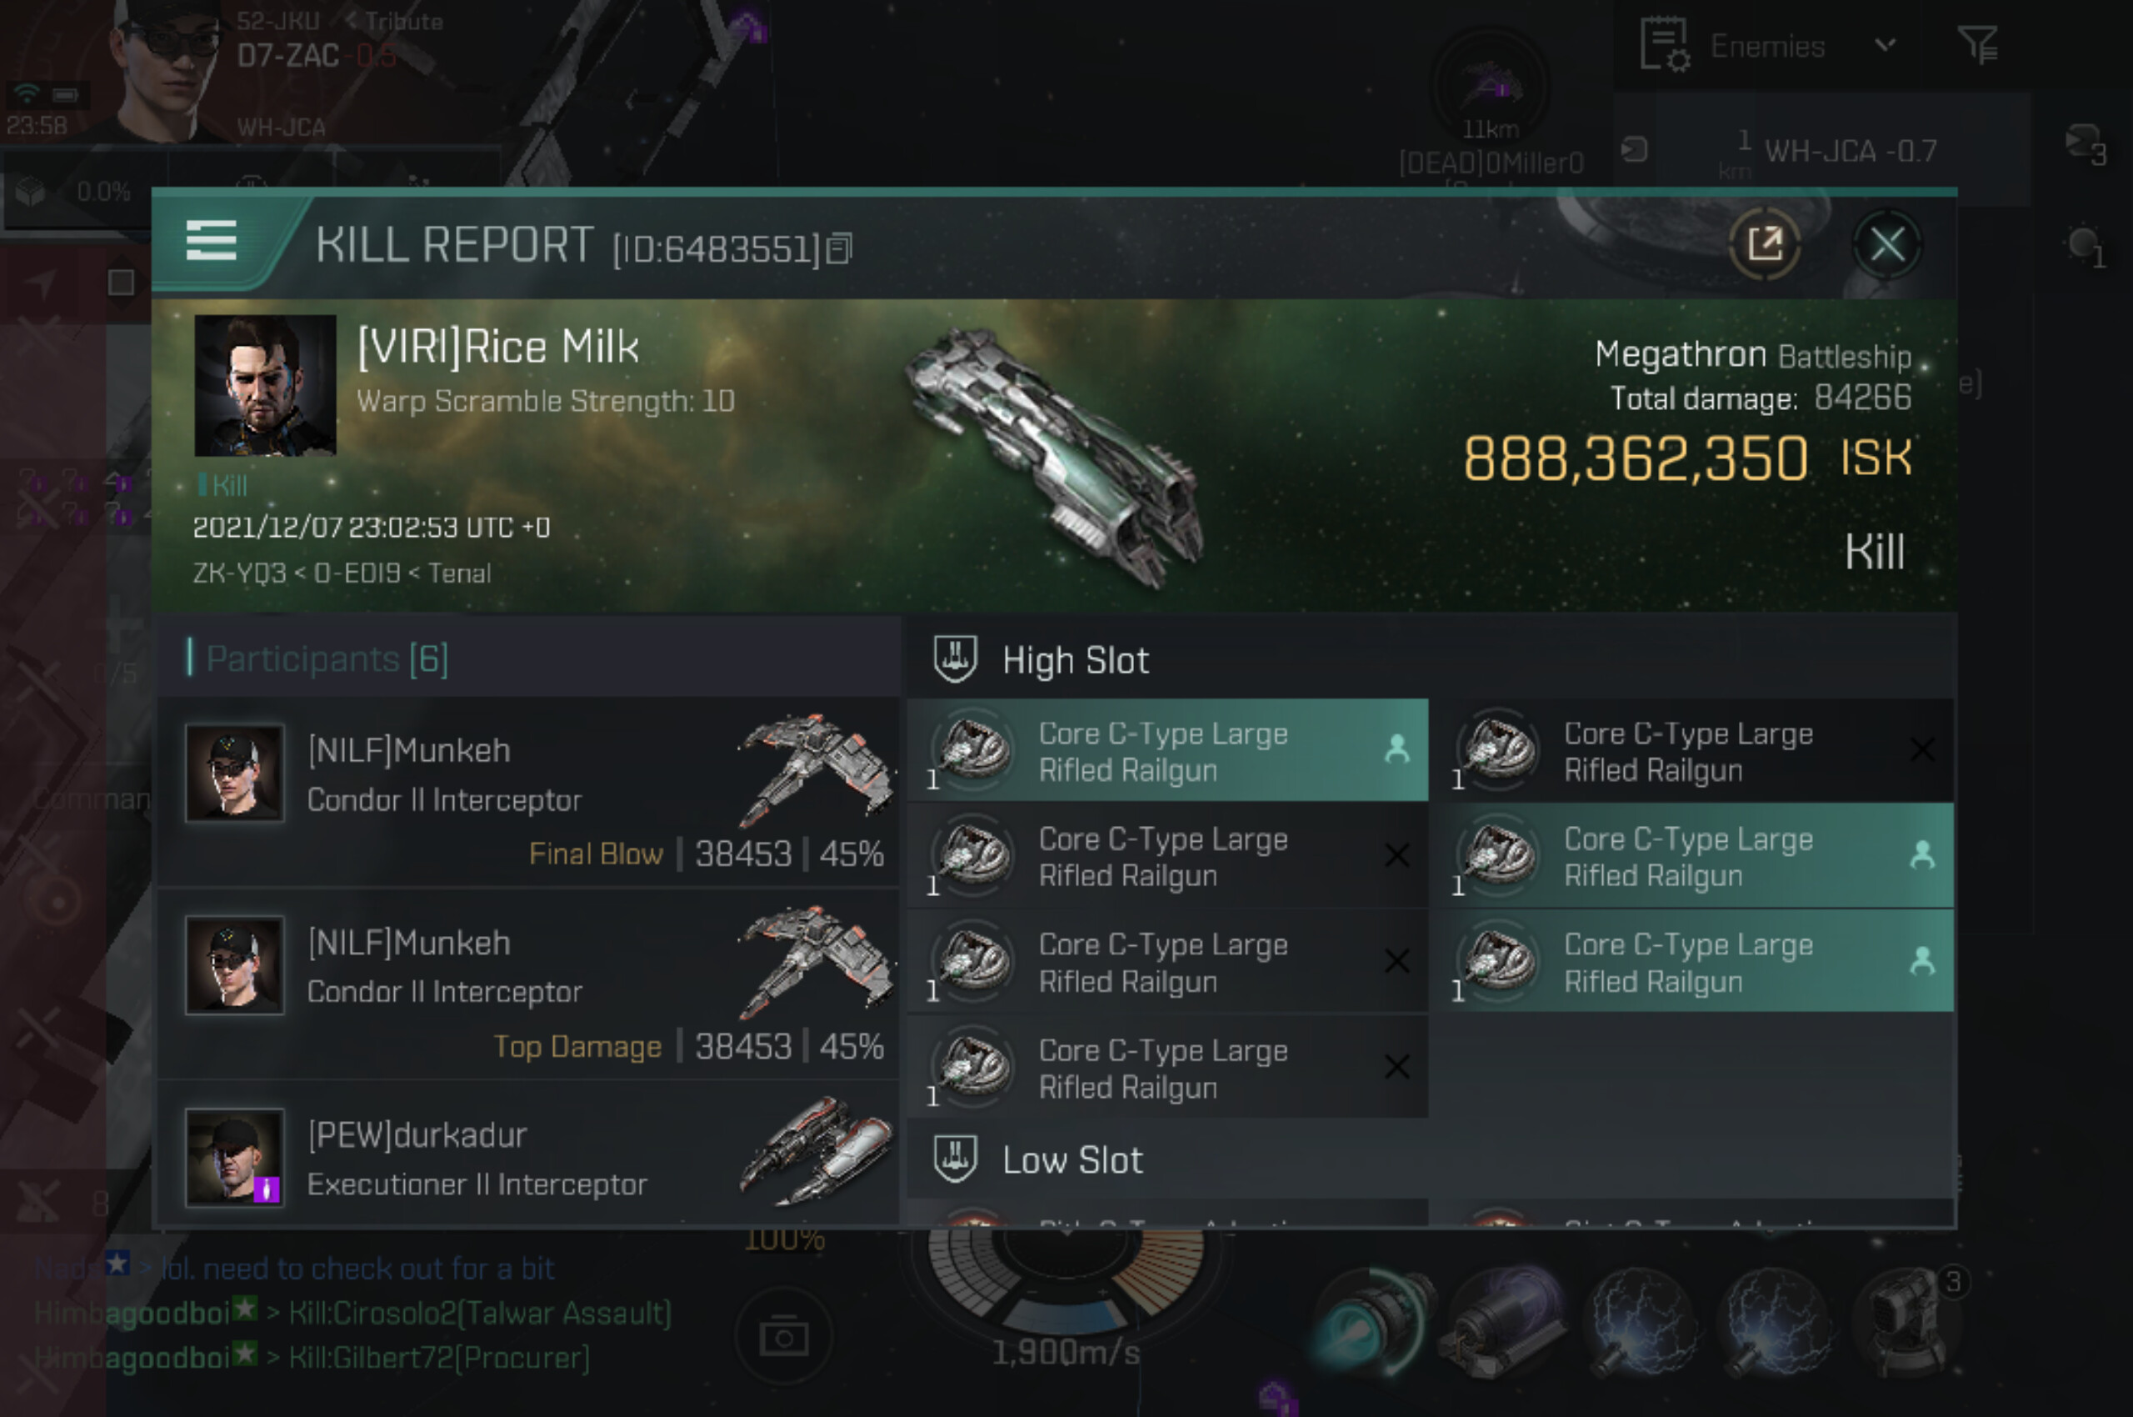Screen dimensions: 2133x1417
Task: Tick the small checkbox on left panel
Action: (121, 283)
